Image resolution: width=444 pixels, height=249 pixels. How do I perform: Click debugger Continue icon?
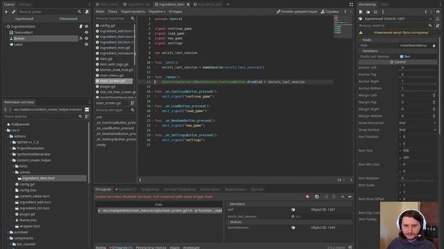(350, 196)
